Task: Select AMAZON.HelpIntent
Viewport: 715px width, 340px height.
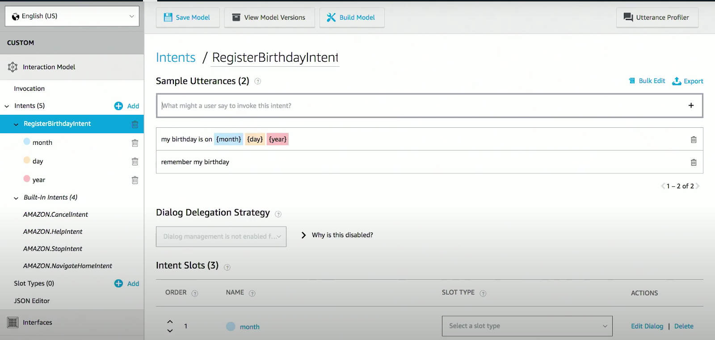Action: [x=53, y=231]
